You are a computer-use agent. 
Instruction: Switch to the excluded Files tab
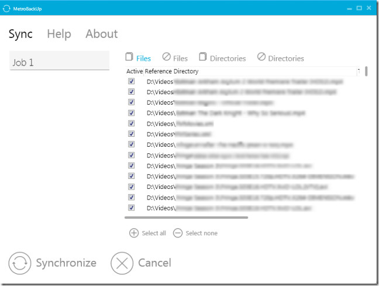175,58
